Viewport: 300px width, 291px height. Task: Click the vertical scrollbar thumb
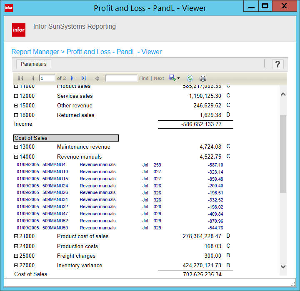click(283, 154)
